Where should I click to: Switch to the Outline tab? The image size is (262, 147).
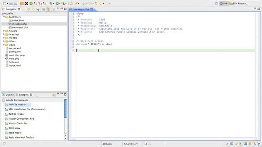[x=8, y=95]
